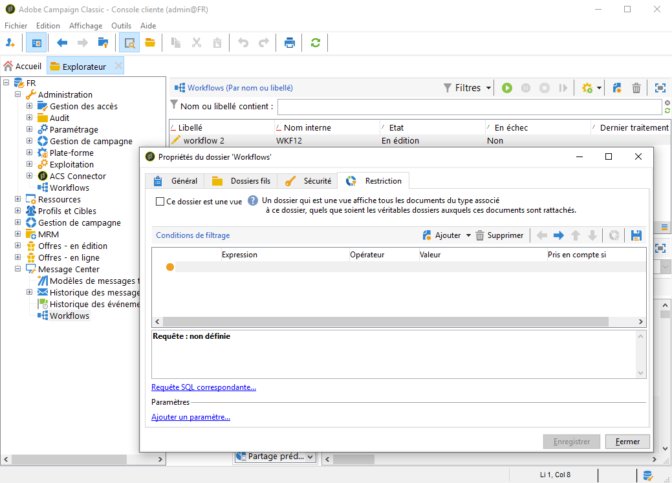Click the orange dot in filter condition row

pyautogui.click(x=170, y=267)
